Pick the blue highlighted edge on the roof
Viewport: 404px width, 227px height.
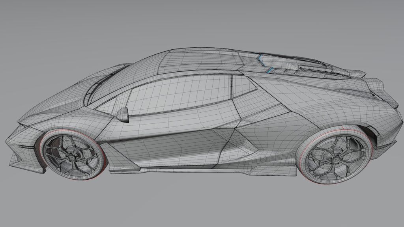click(x=265, y=64)
